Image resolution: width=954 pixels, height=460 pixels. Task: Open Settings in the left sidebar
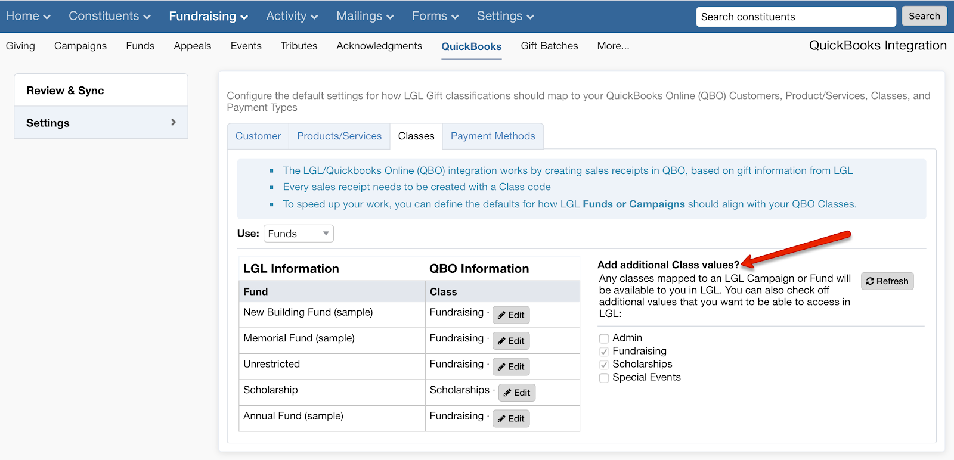101,123
